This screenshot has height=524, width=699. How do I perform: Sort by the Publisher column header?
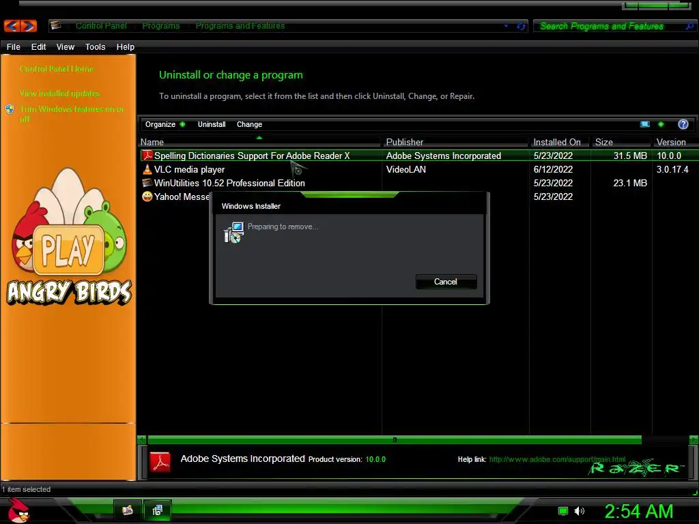coord(455,142)
